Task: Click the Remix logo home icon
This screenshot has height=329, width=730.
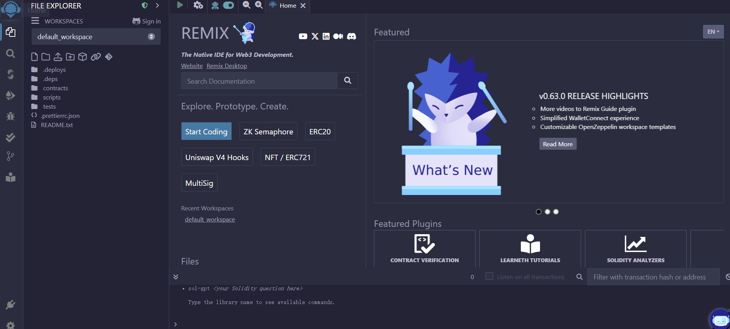Action: pos(11,9)
